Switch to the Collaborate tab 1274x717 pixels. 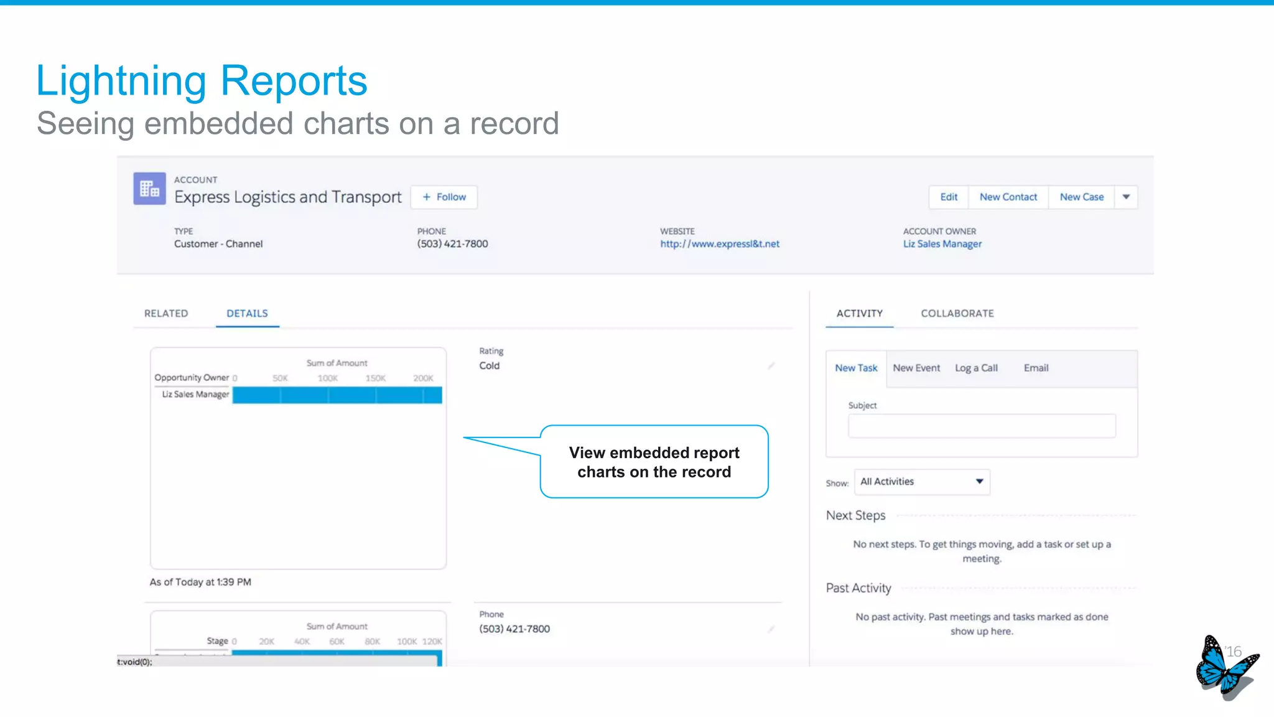[957, 313]
